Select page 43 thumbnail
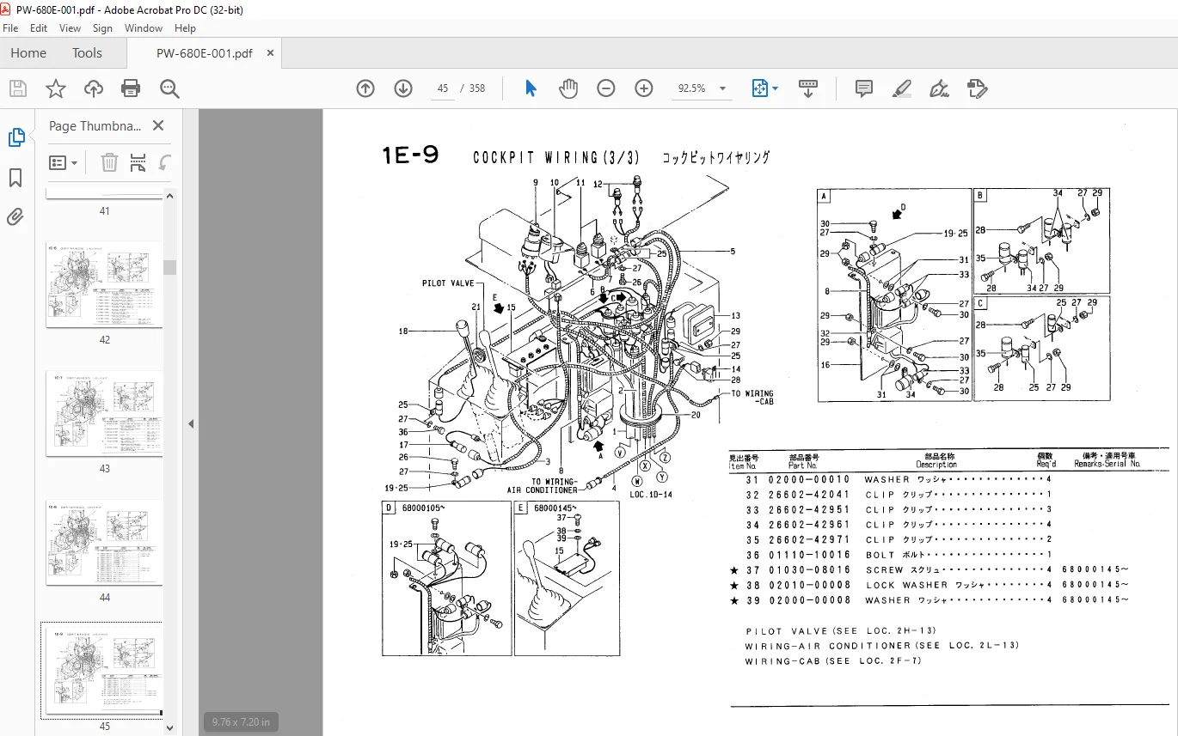1178x736 pixels. point(105,413)
